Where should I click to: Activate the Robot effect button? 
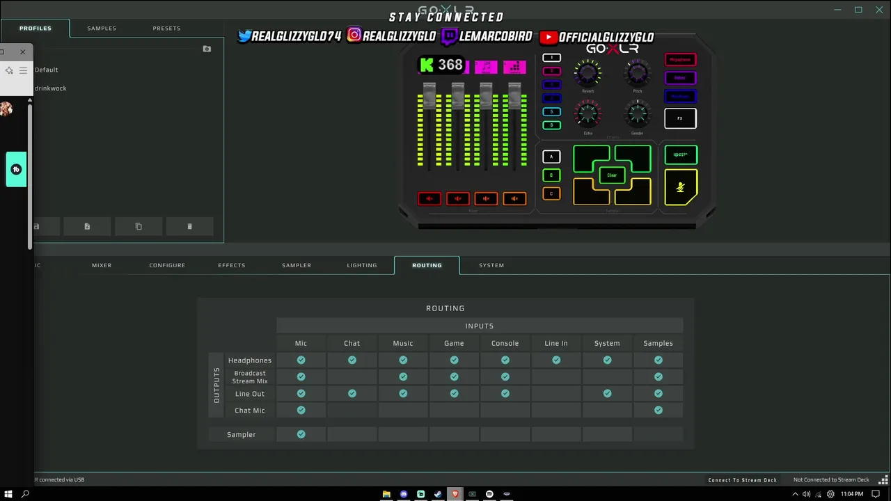coord(680,78)
